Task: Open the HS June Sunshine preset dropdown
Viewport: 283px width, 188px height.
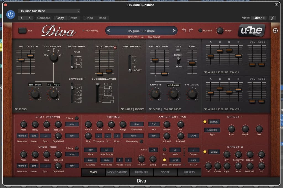Action: 49,11
